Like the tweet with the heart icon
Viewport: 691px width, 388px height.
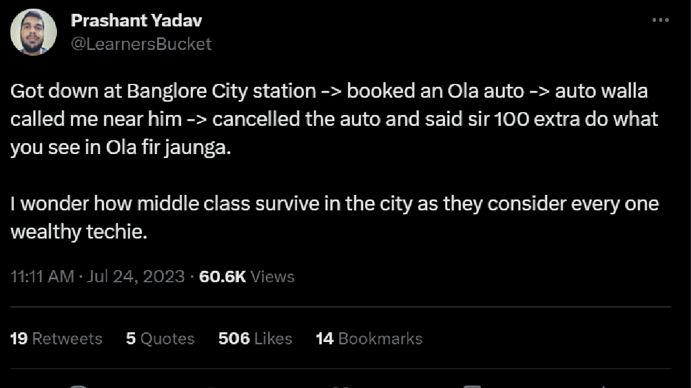[x=340, y=385]
